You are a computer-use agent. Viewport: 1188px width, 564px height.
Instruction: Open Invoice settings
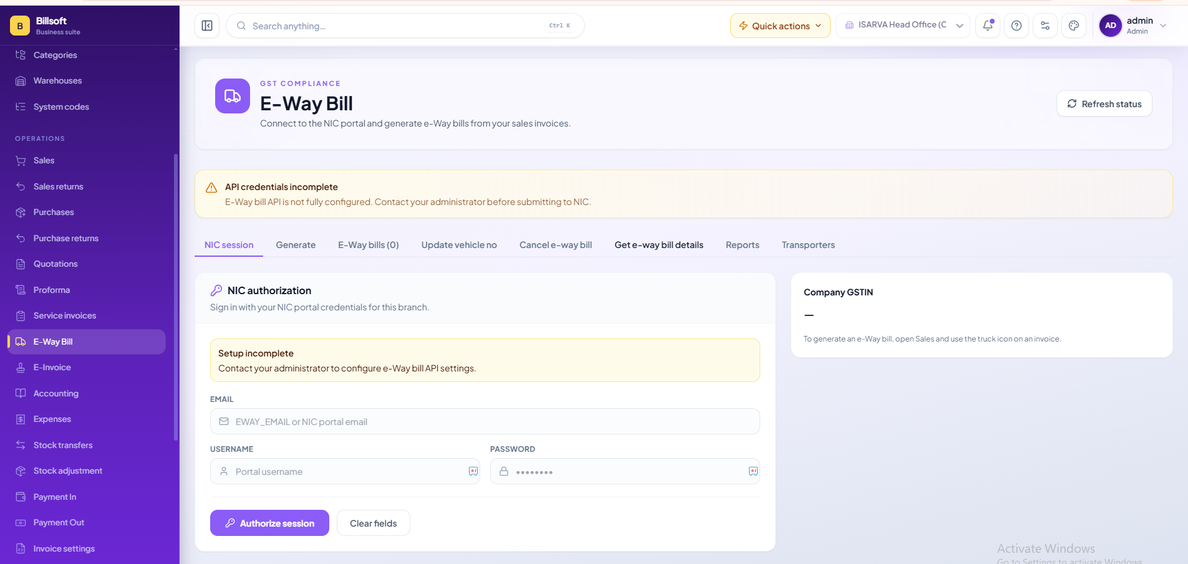coord(86,548)
